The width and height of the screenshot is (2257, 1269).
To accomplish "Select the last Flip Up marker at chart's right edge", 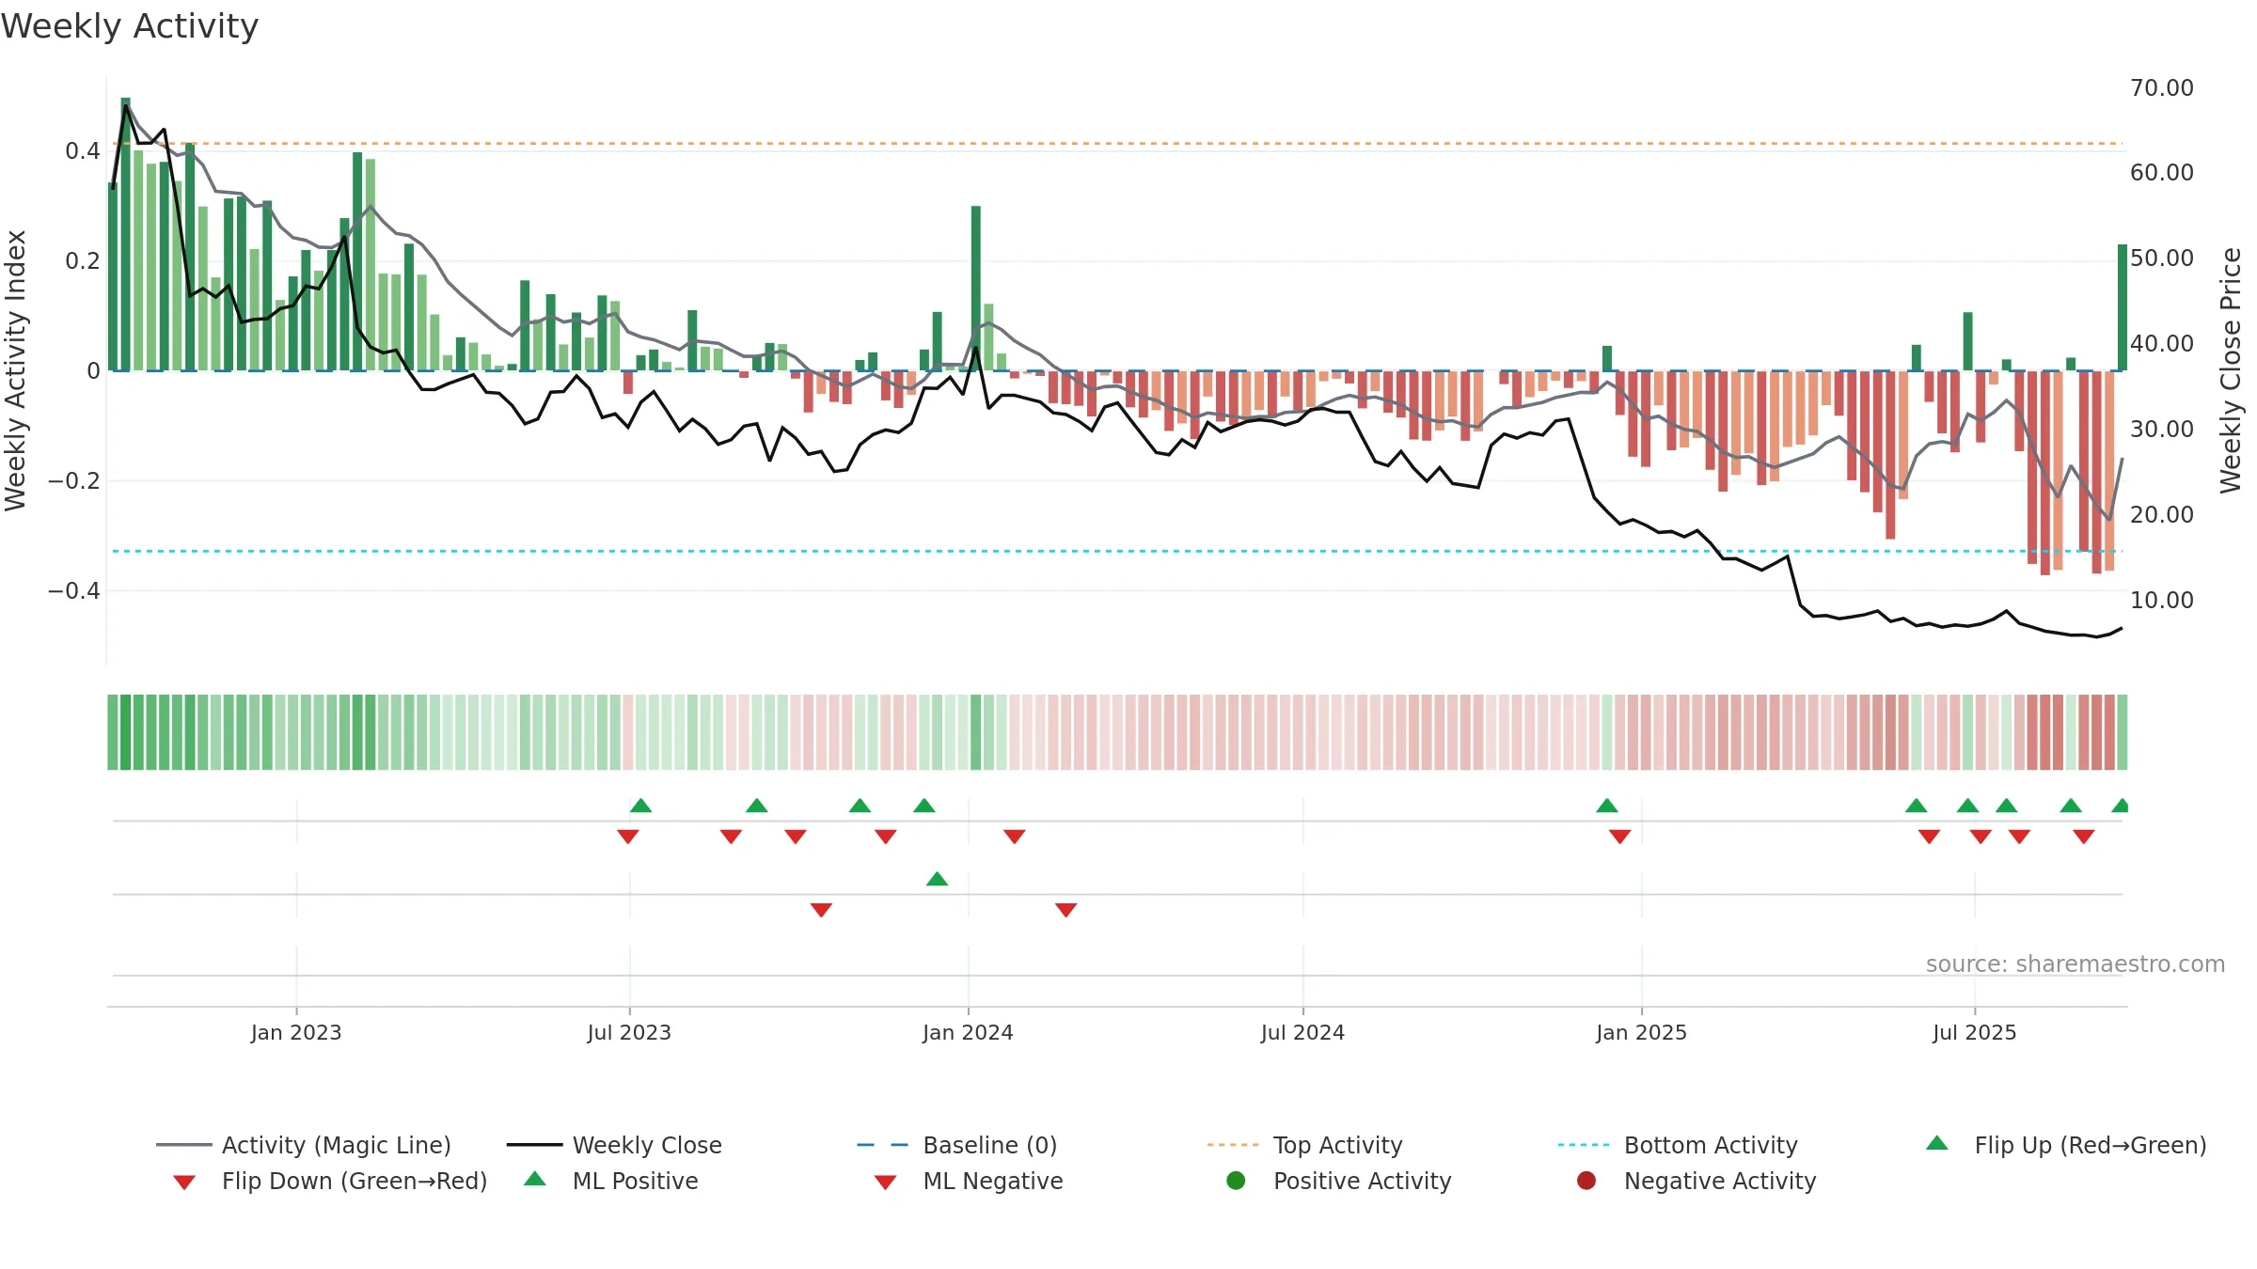I will point(2120,806).
